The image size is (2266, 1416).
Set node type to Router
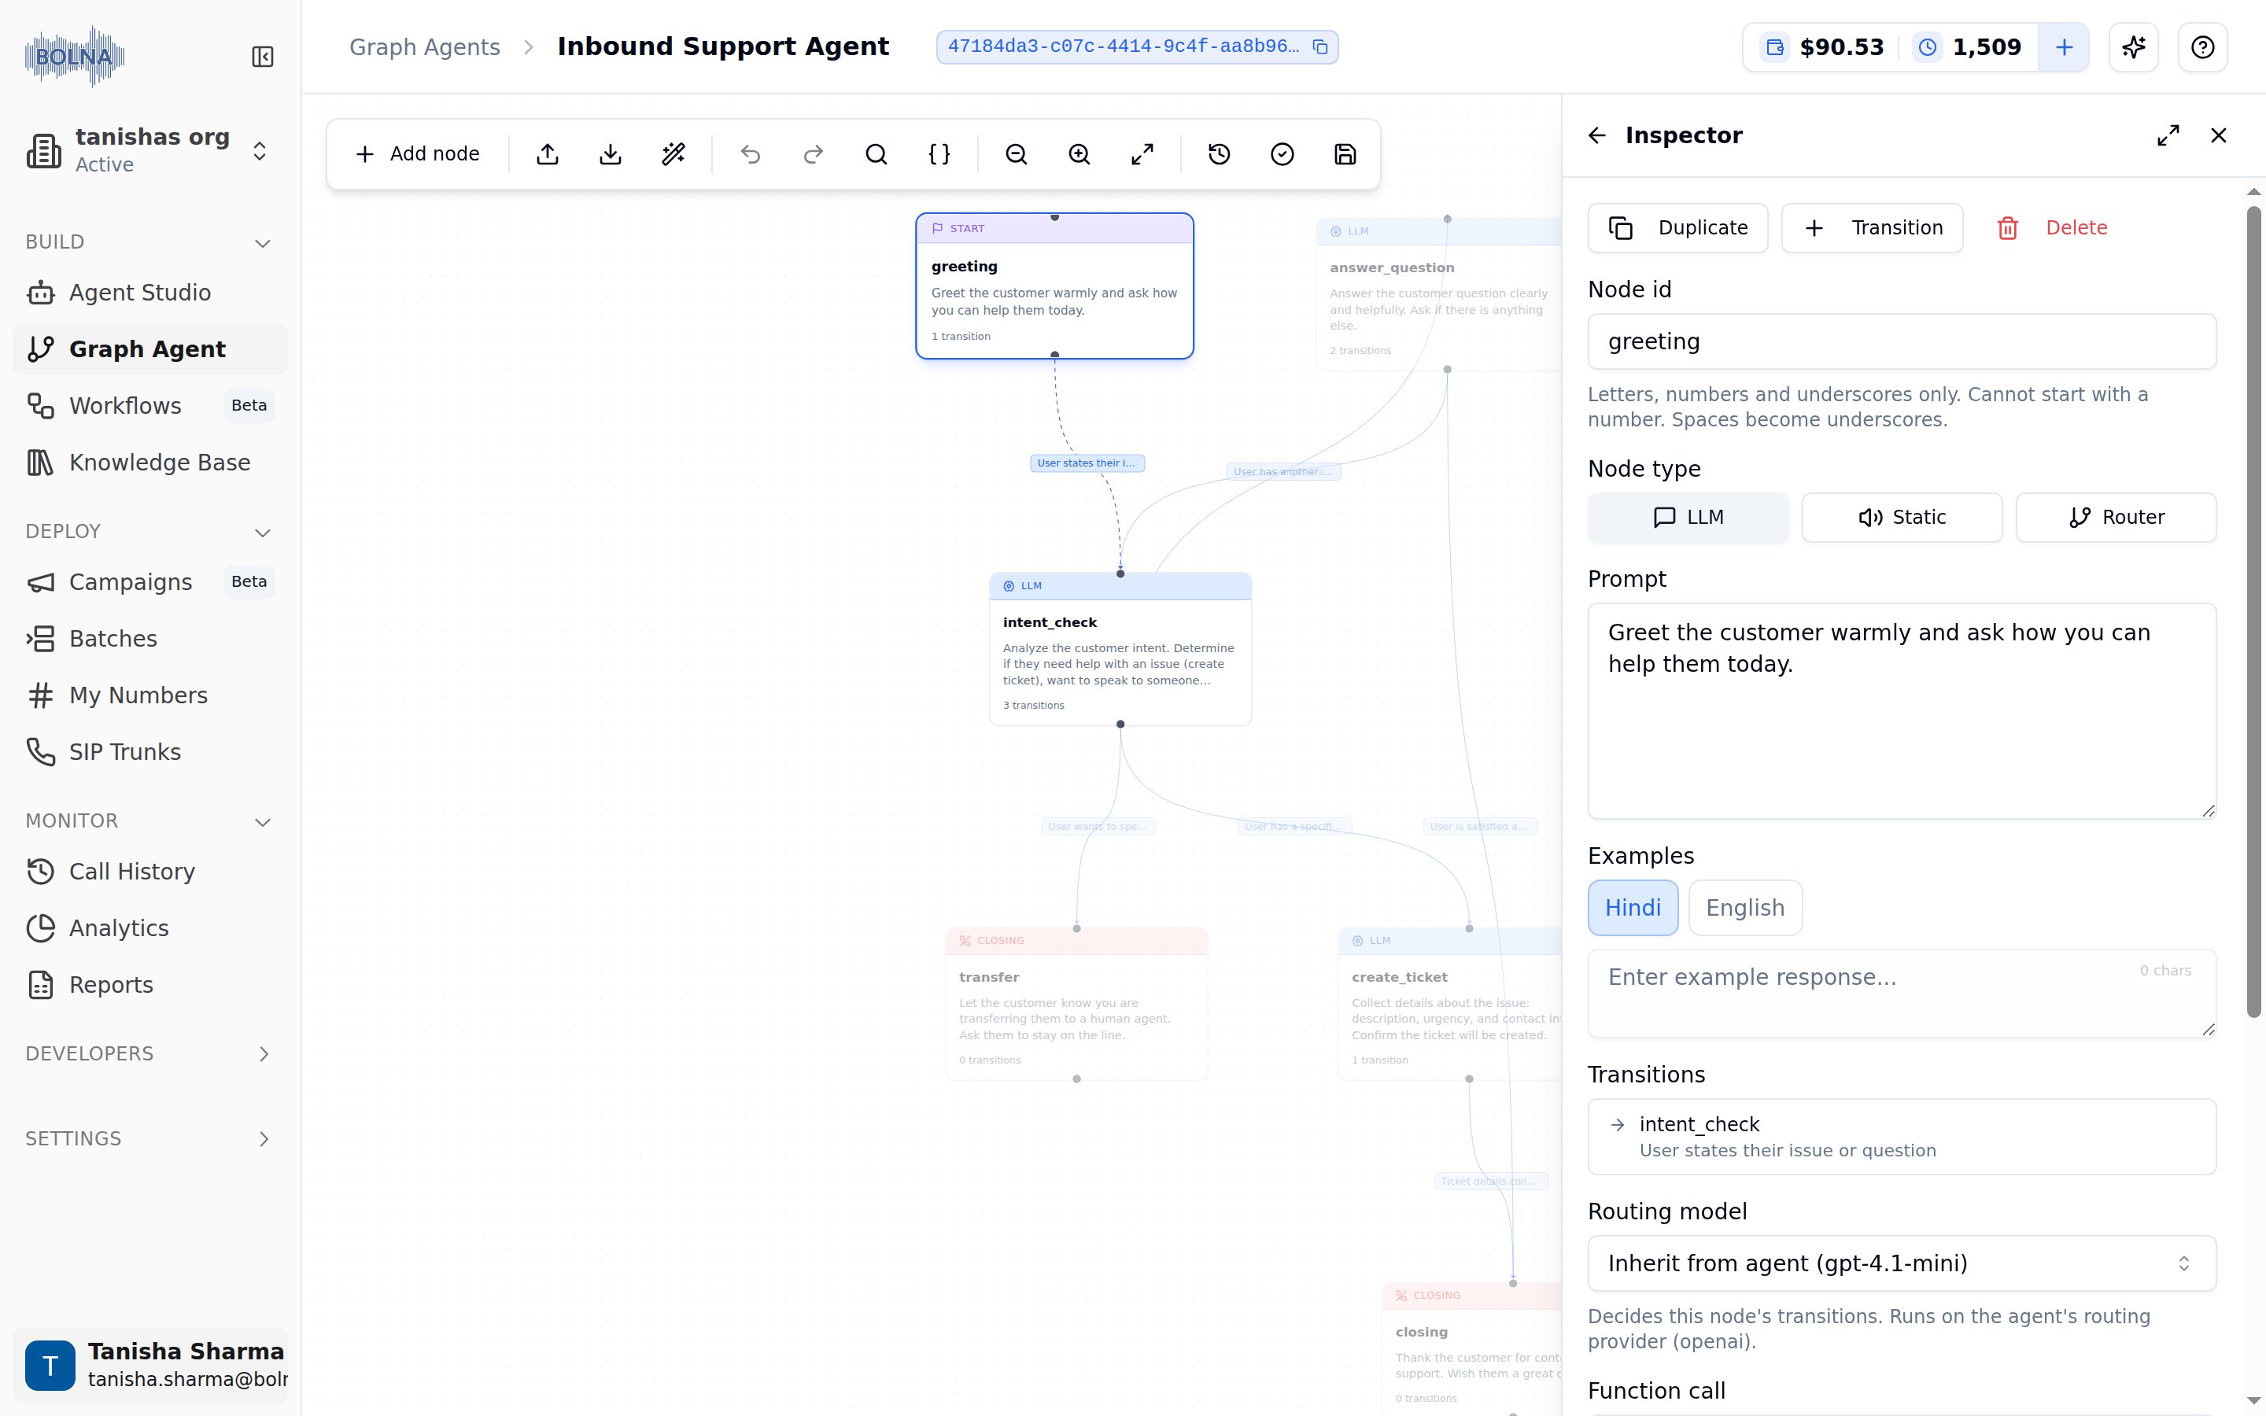[2115, 518]
